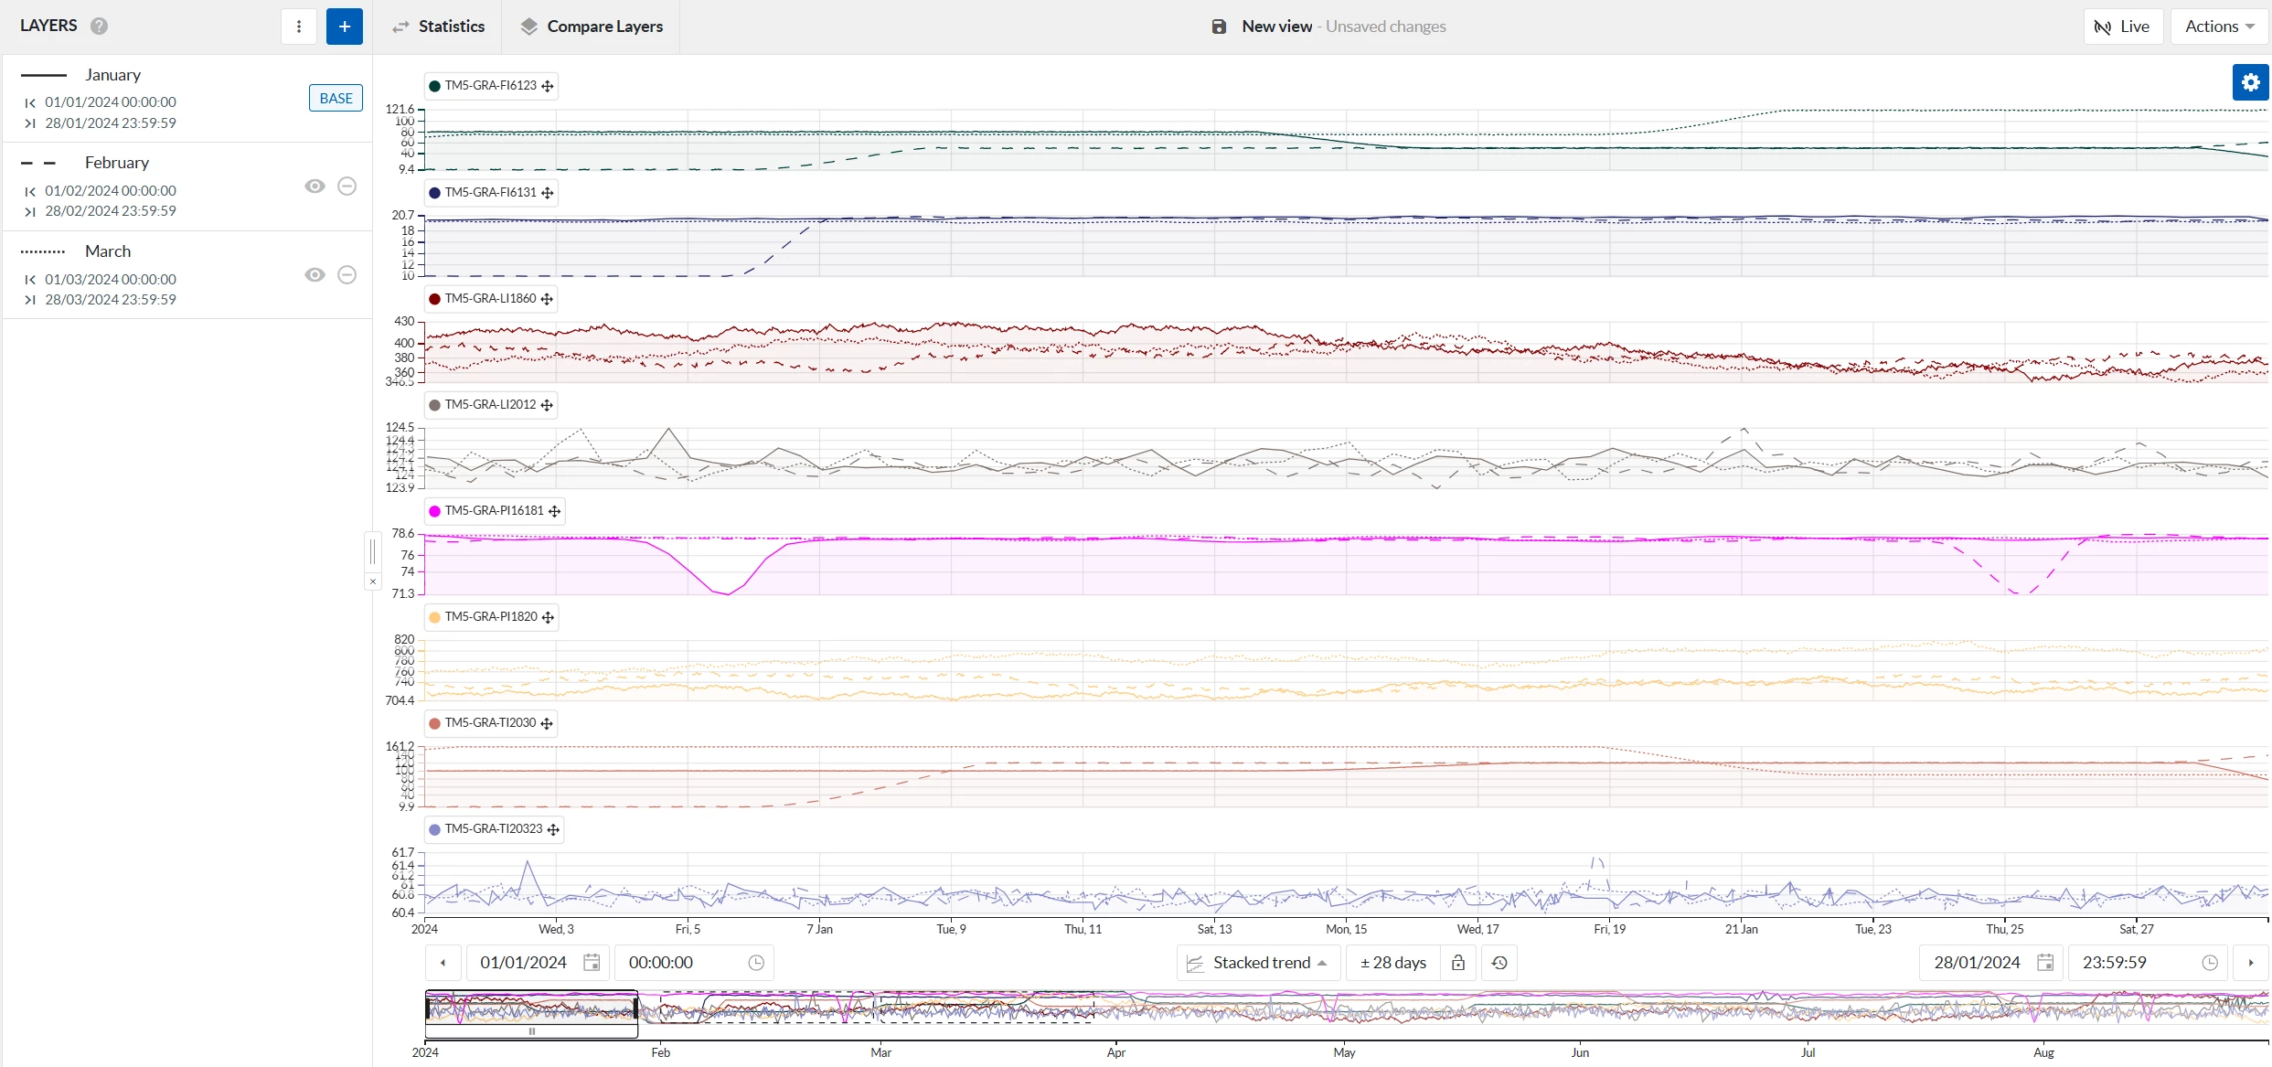This screenshot has width=2272, height=1067.
Task: Click the history reset clock icon
Action: tap(1499, 963)
